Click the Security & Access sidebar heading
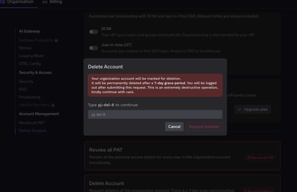Screen dimensions: 297x192 [x=35, y=73]
